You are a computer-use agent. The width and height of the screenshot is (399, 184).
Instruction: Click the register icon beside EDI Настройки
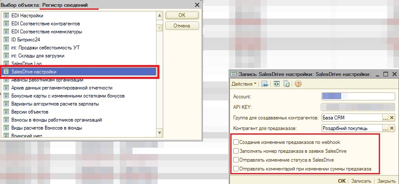[x=6, y=16]
